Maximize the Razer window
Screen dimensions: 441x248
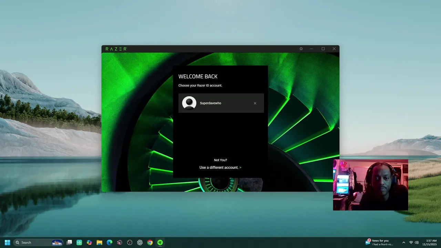(x=323, y=49)
